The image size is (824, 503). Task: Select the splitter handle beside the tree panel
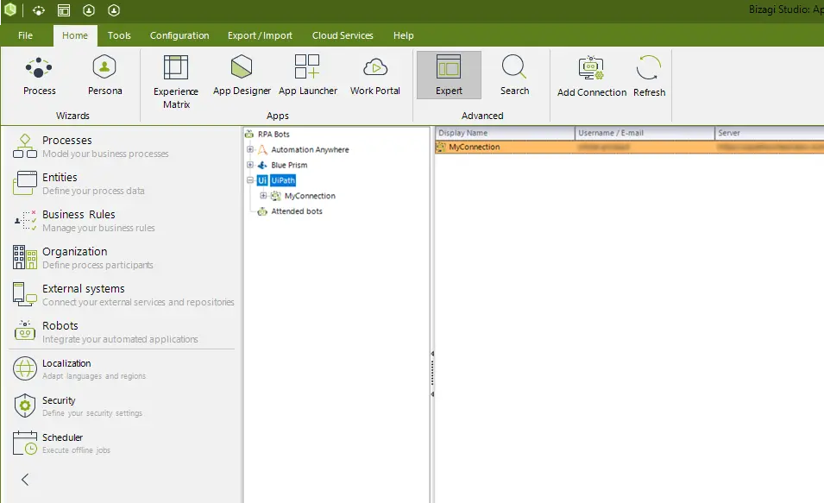click(x=432, y=374)
